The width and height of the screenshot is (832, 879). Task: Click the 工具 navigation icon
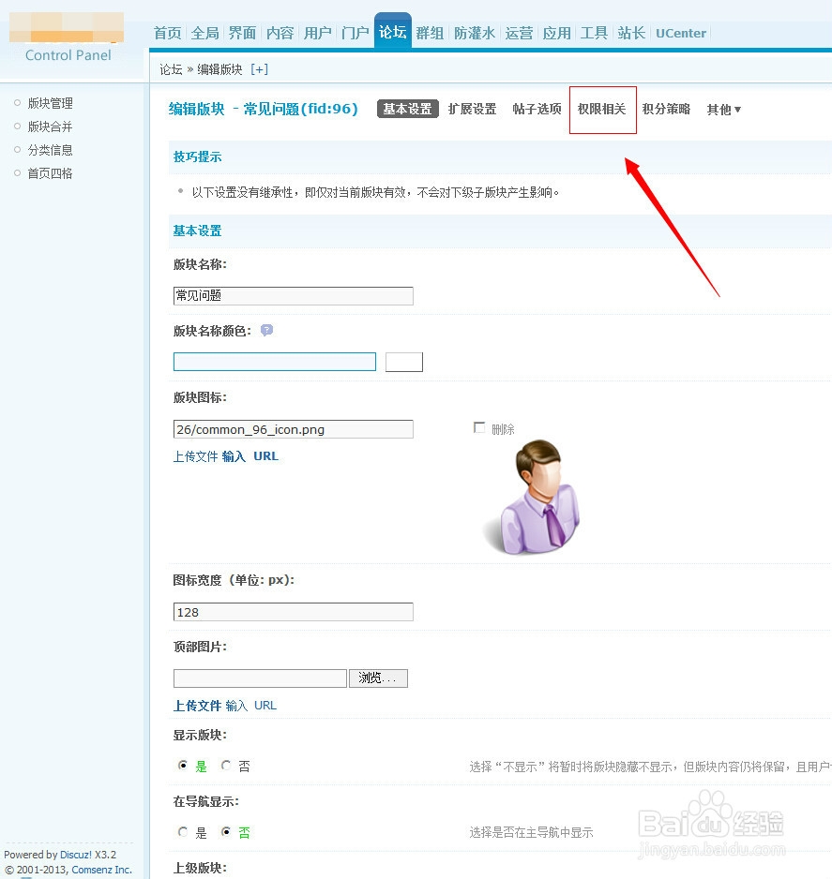[x=593, y=33]
